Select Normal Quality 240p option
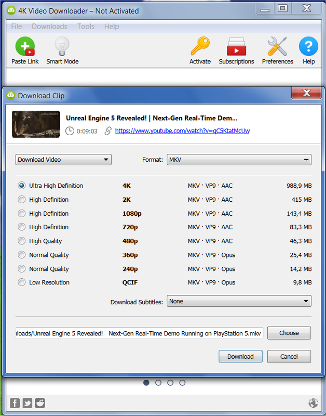326x416 pixels. tap(22, 269)
